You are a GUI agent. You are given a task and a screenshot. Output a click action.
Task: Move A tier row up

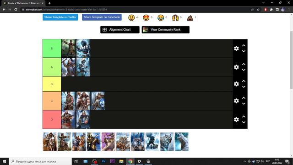tap(244, 64)
